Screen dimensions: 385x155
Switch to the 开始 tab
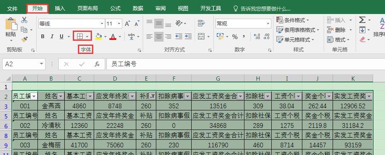[x=37, y=8]
